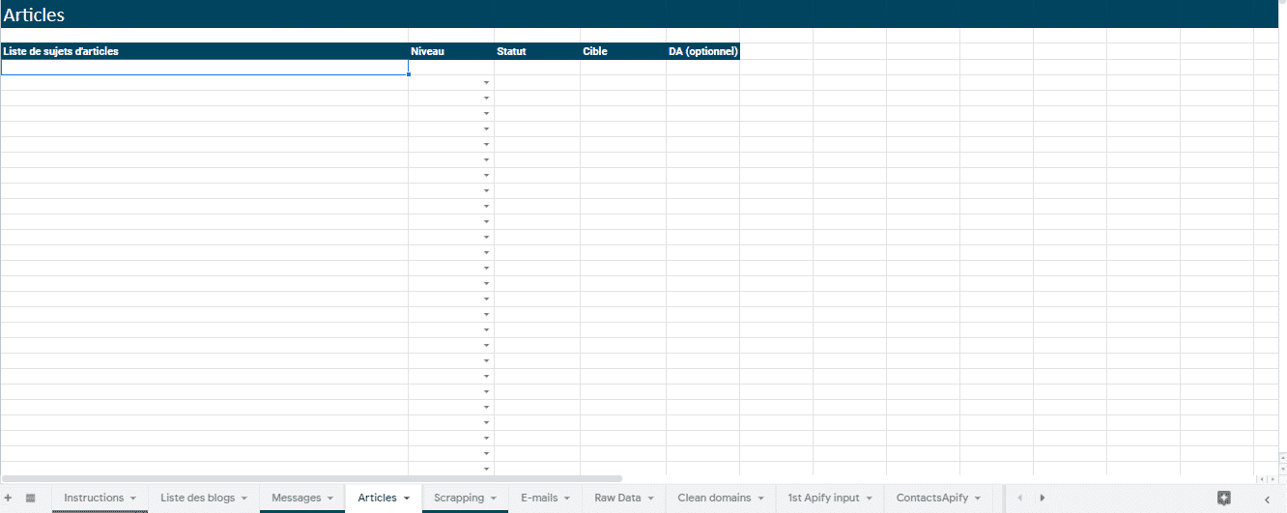Click the add new sheet plus icon
1287x513 pixels.
(x=9, y=498)
